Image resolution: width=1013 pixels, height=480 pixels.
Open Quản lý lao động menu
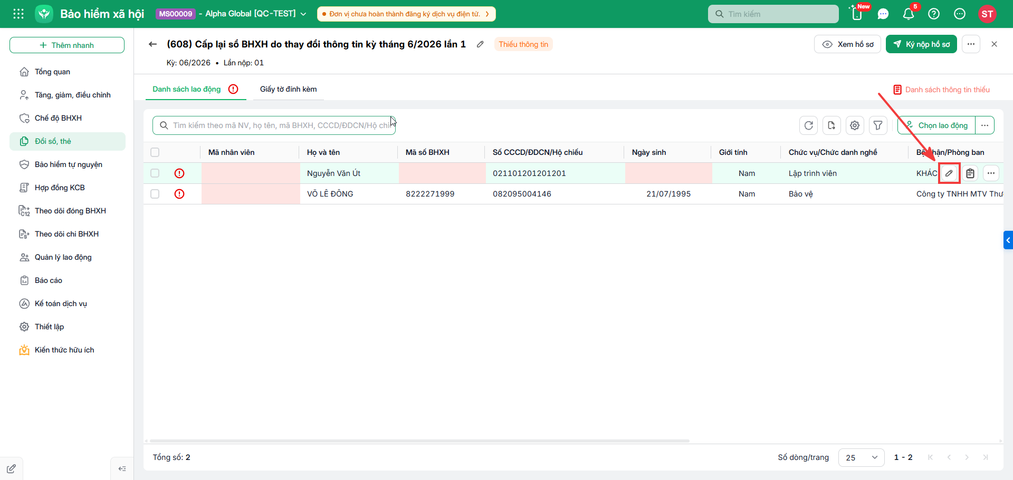(x=68, y=257)
